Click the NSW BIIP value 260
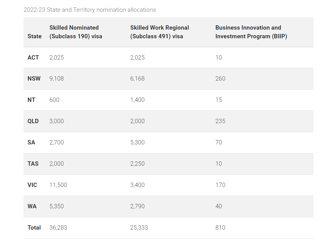332x241 pixels. [220, 78]
